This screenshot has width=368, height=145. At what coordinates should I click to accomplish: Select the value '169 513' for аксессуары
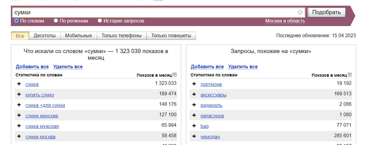[x=343, y=94]
